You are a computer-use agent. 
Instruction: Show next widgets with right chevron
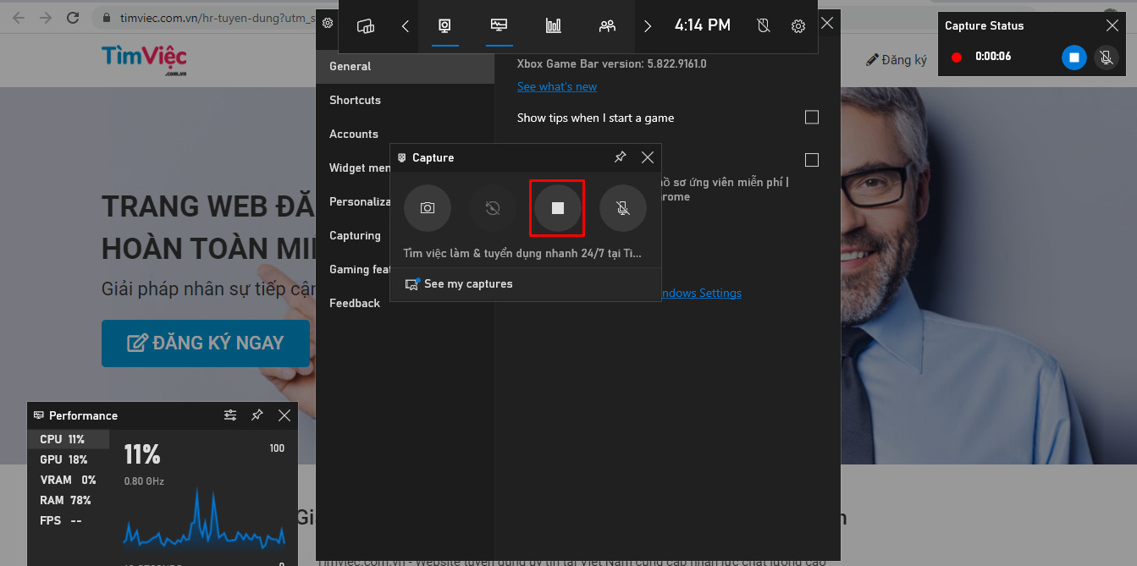tap(648, 26)
